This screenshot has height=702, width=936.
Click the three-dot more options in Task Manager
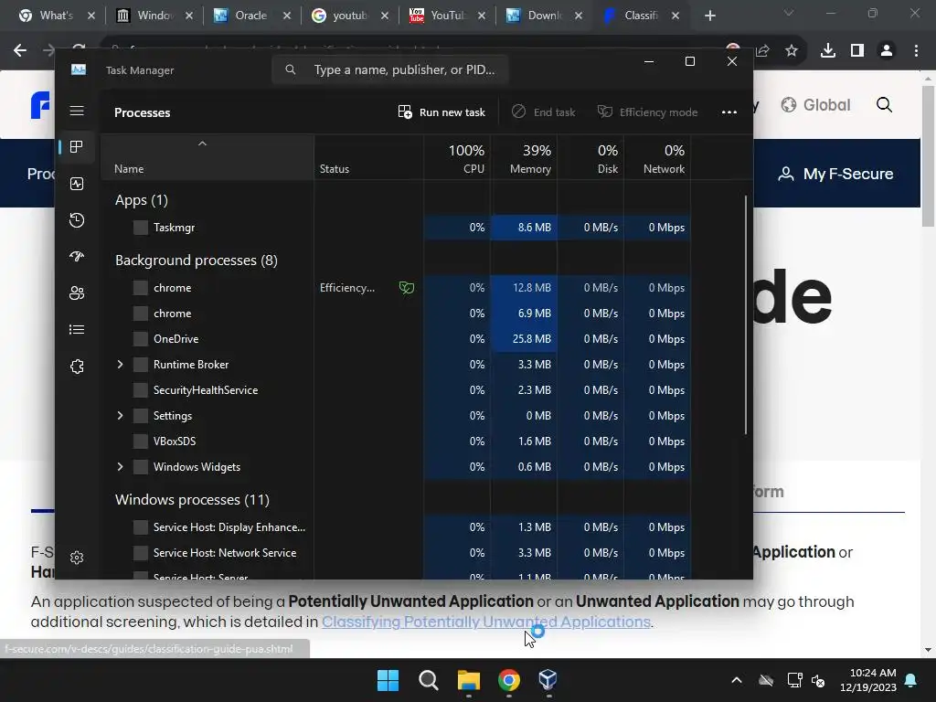[x=729, y=112]
